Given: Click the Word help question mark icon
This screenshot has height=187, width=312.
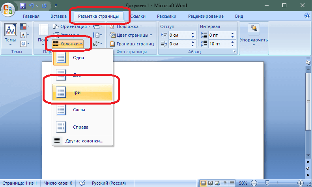Looking at the screenshot, I should click(x=307, y=16).
